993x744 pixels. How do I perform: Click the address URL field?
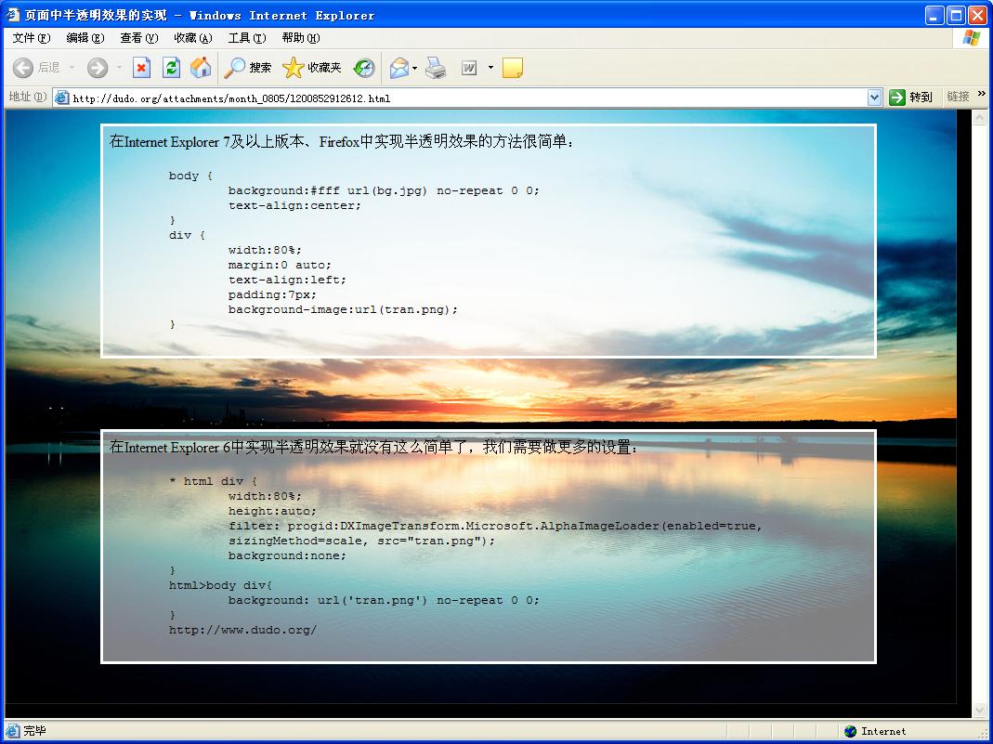pyautogui.click(x=467, y=98)
